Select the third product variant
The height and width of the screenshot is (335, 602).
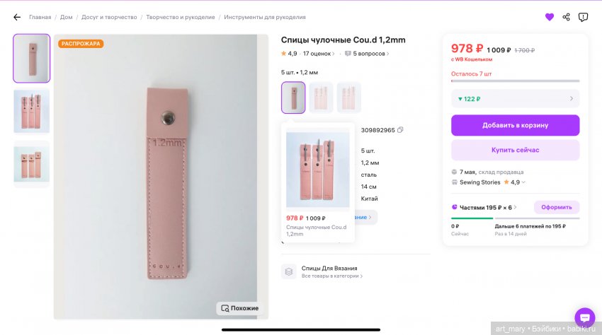coord(348,98)
